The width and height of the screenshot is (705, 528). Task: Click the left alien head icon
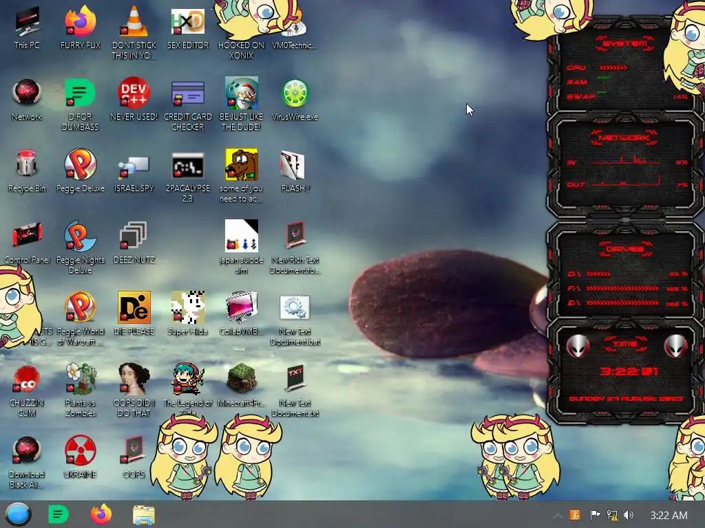tap(578, 346)
